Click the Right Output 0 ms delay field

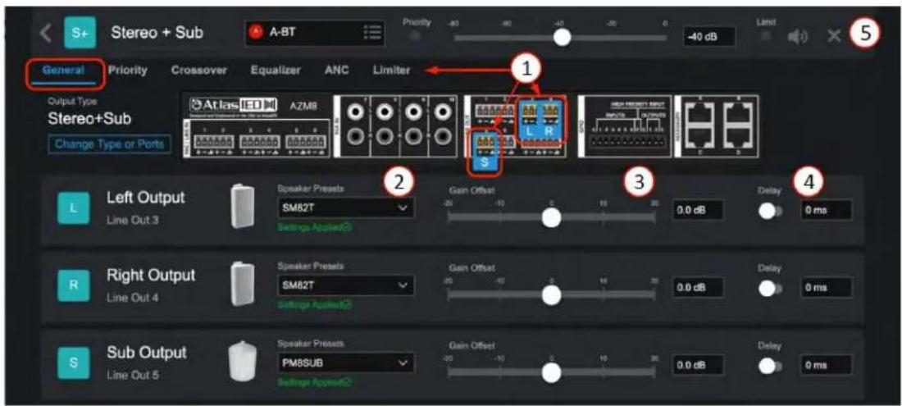(826, 288)
